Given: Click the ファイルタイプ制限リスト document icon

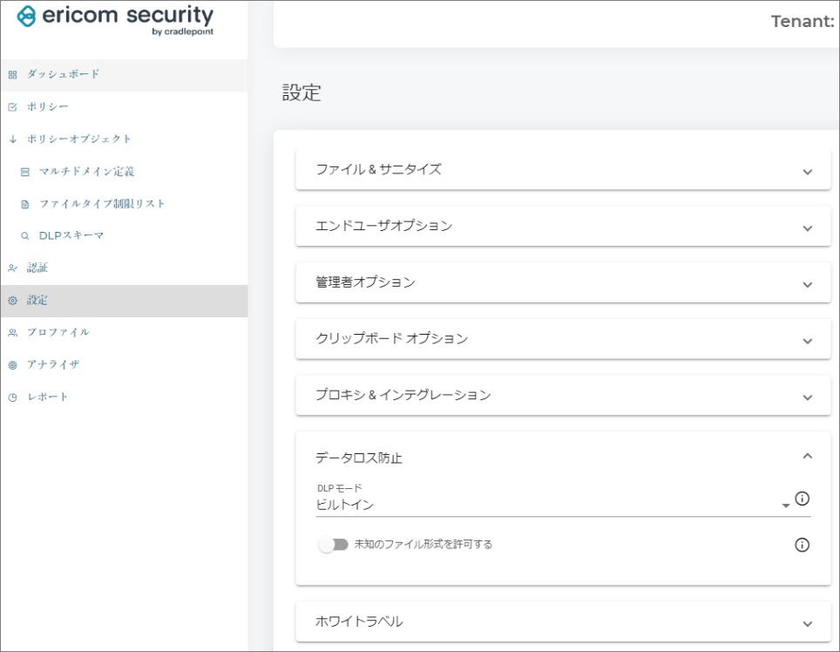Looking at the screenshot, I should [x=25, y=204].
